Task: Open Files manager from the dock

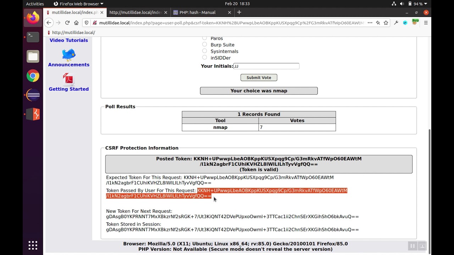Action: [x=33, y=56]
